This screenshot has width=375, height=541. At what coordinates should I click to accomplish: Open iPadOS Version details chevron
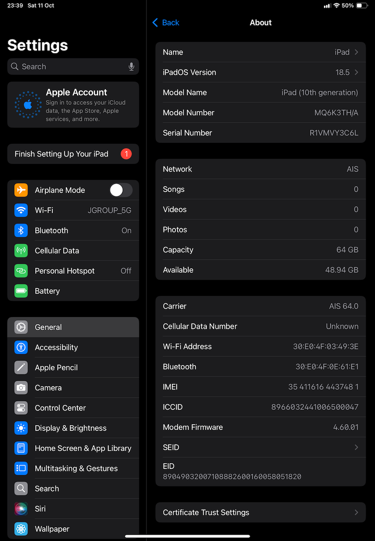pyautogui.click(x=356, y=72)
